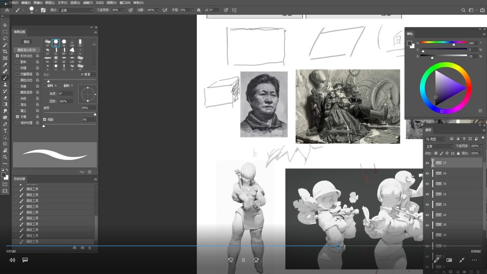Click the volume speaker icon
The image size is (487, 274).
(12, 260)
